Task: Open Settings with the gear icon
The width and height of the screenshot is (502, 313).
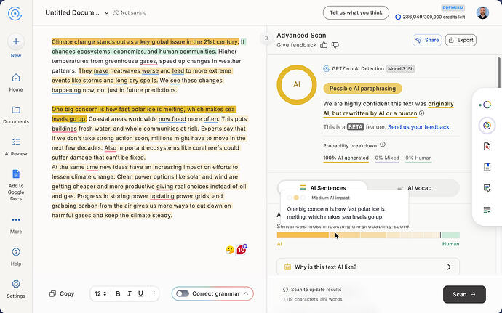Action: coord(16,284)
